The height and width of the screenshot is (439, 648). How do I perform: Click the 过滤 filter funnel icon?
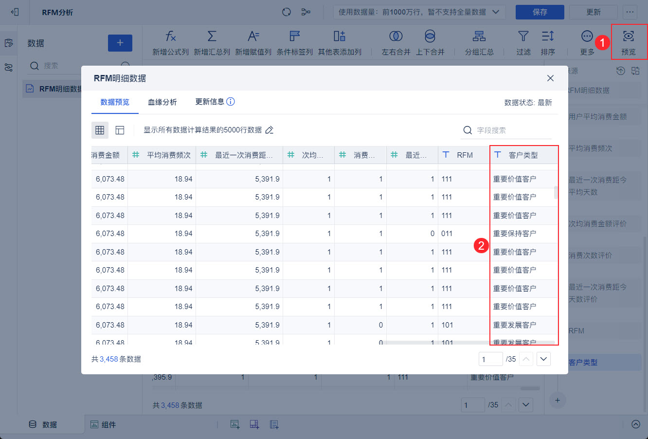[523, 37]
